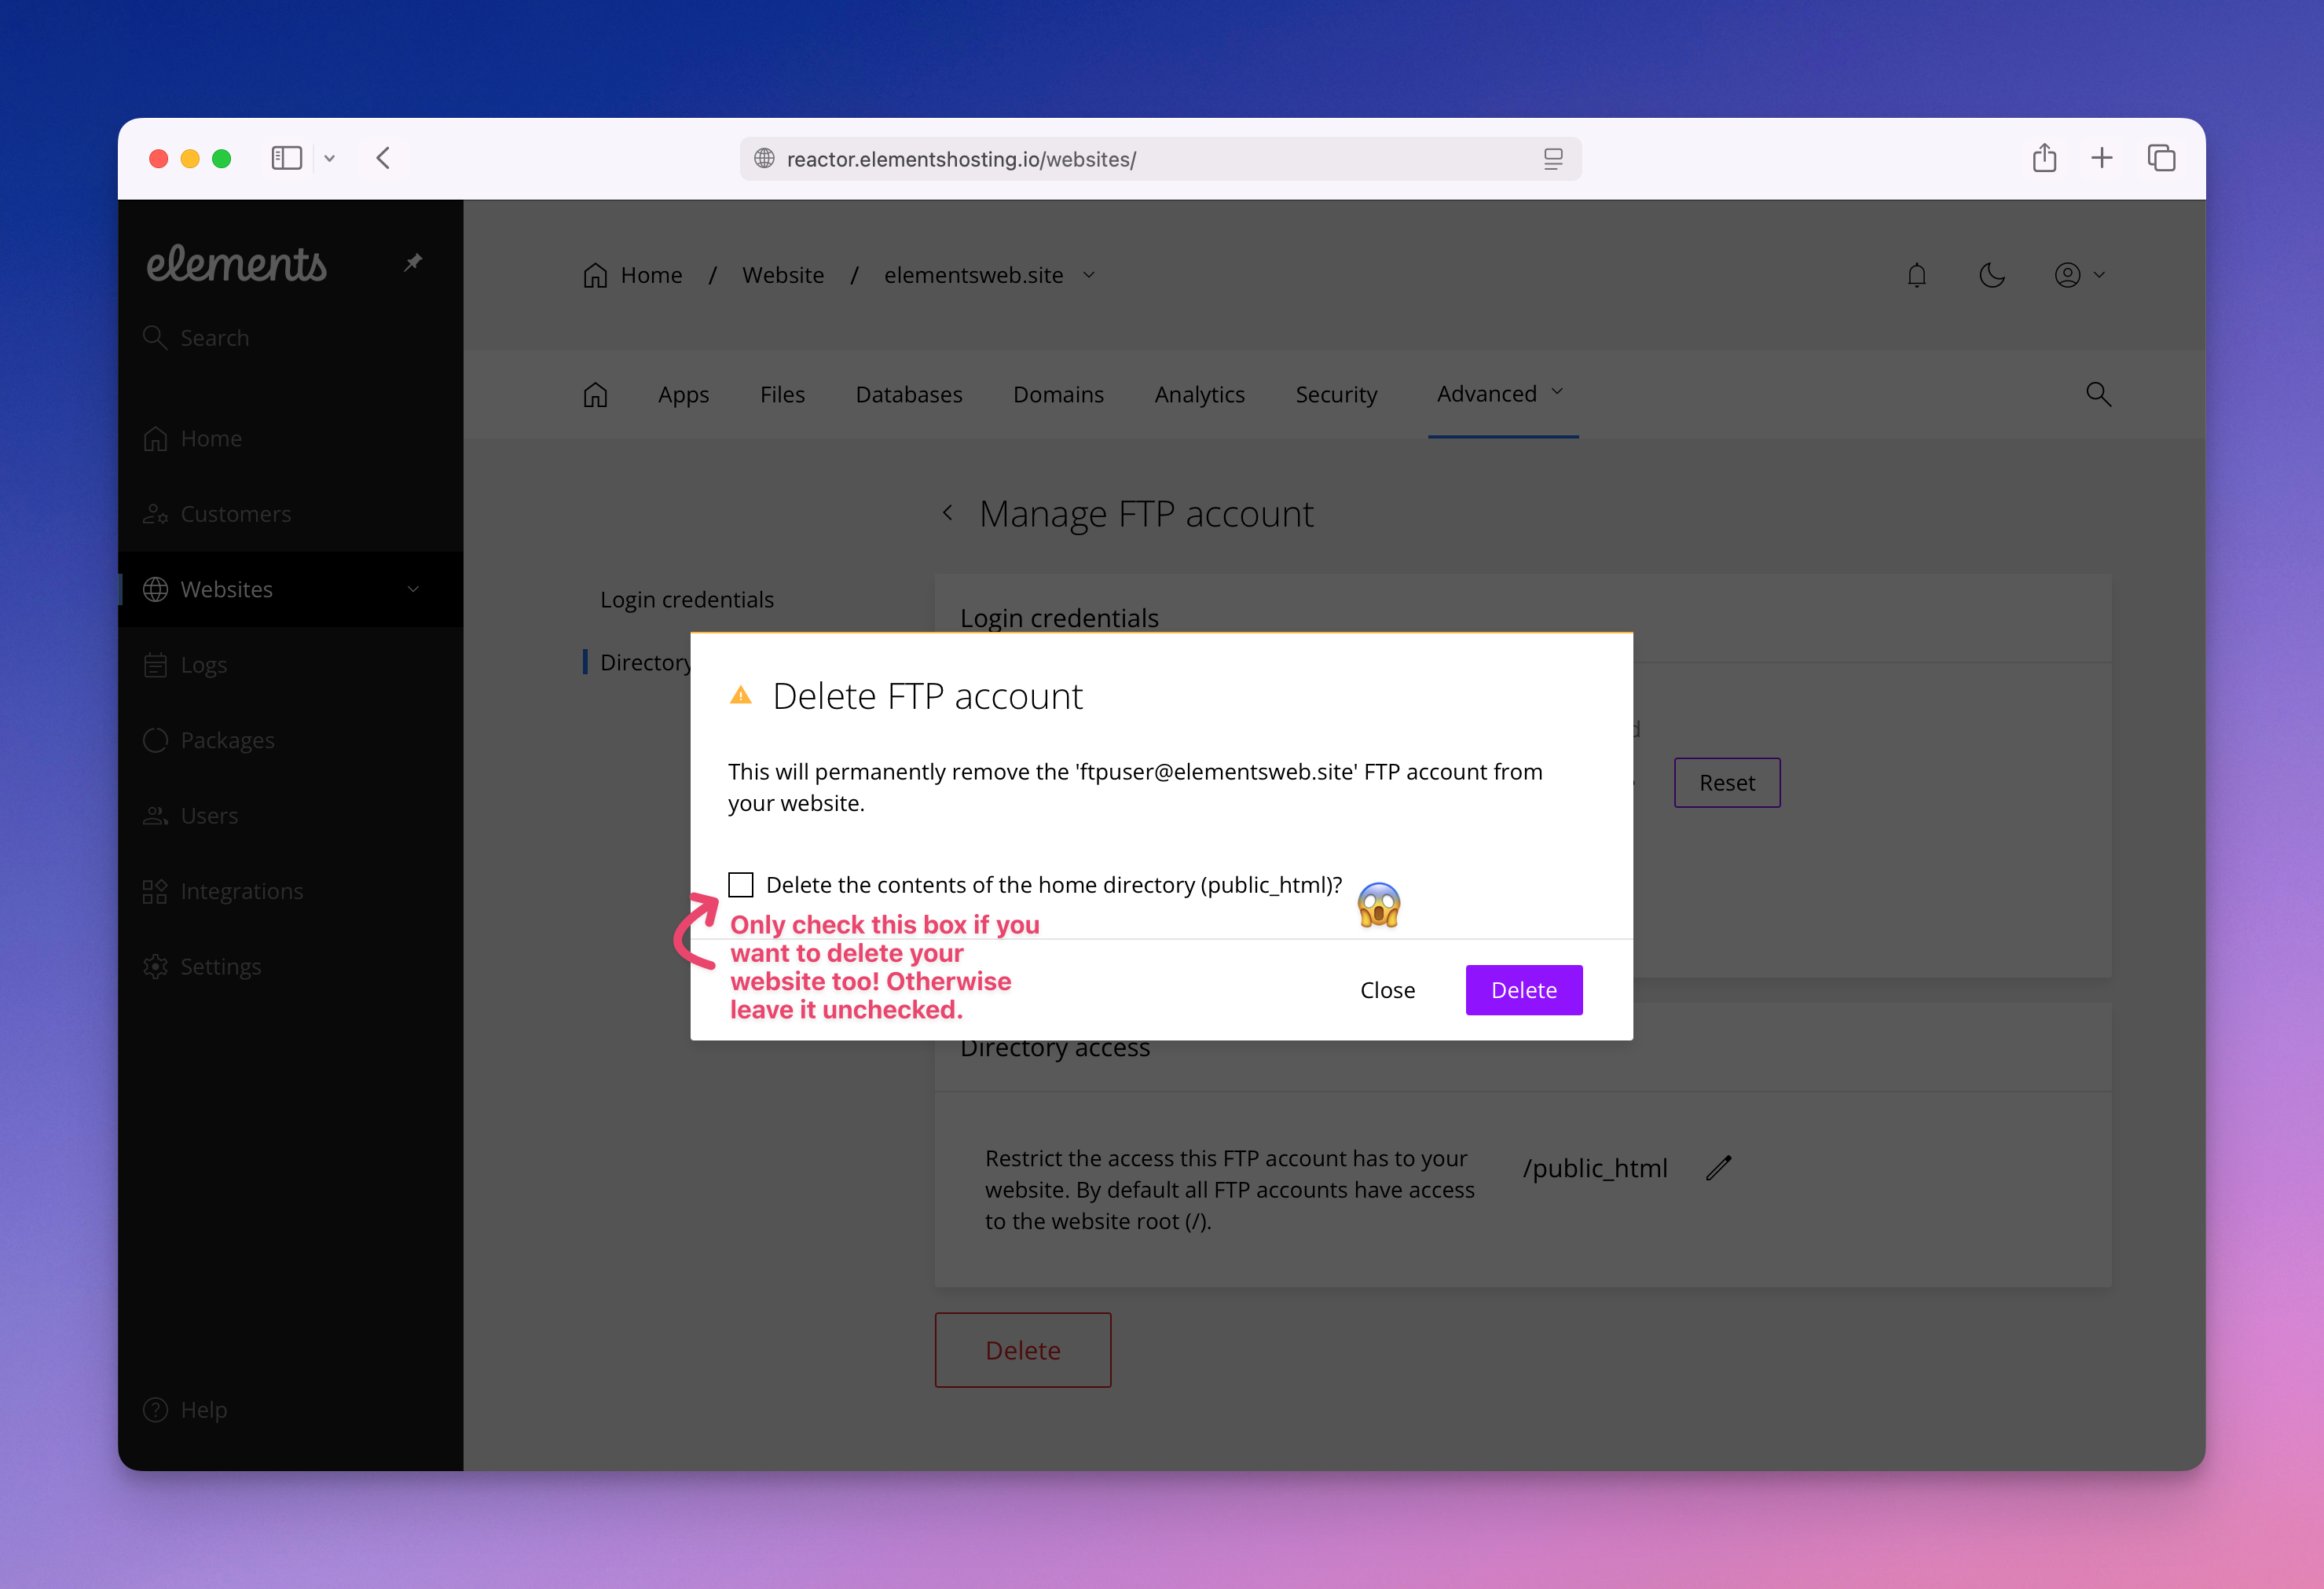Check the delete home directory contents checkbox
Screen dimensions: 2324x1589
pyautogui.click(x=740, y=885)
